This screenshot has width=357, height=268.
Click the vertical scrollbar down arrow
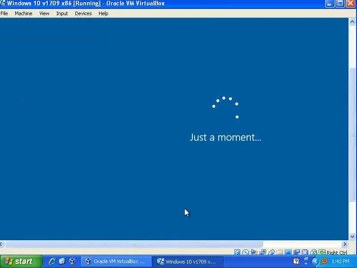[352, 237]
